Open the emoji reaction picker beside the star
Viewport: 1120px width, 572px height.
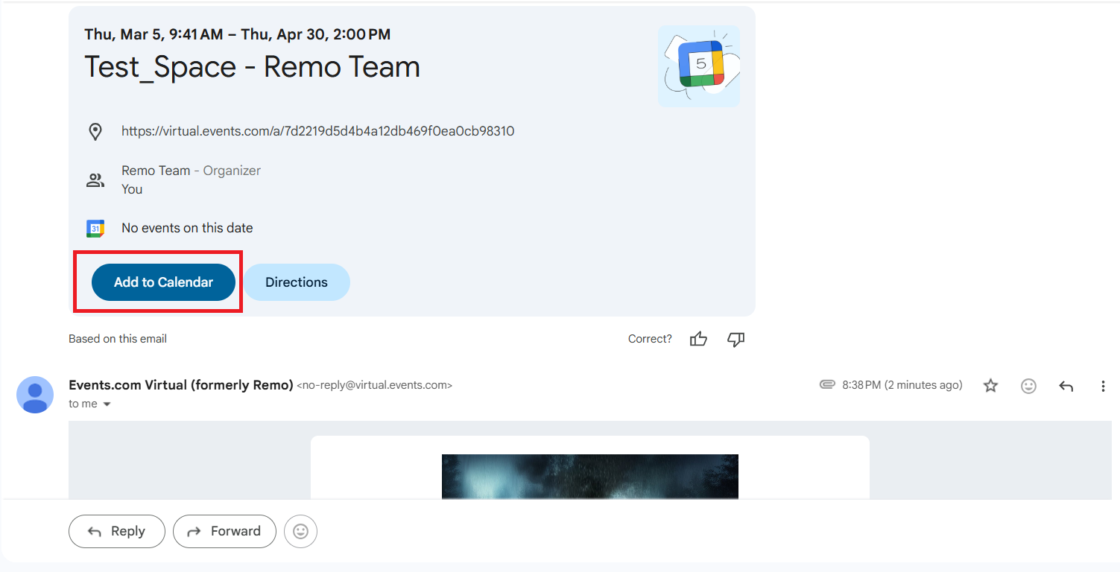(1028, 386)
